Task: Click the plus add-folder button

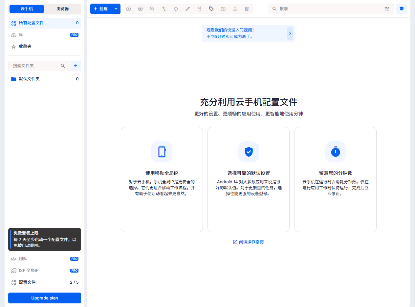Action: click(76, 66)
